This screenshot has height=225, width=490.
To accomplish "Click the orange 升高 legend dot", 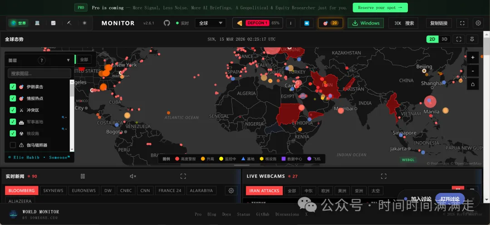I will point(203,158).
